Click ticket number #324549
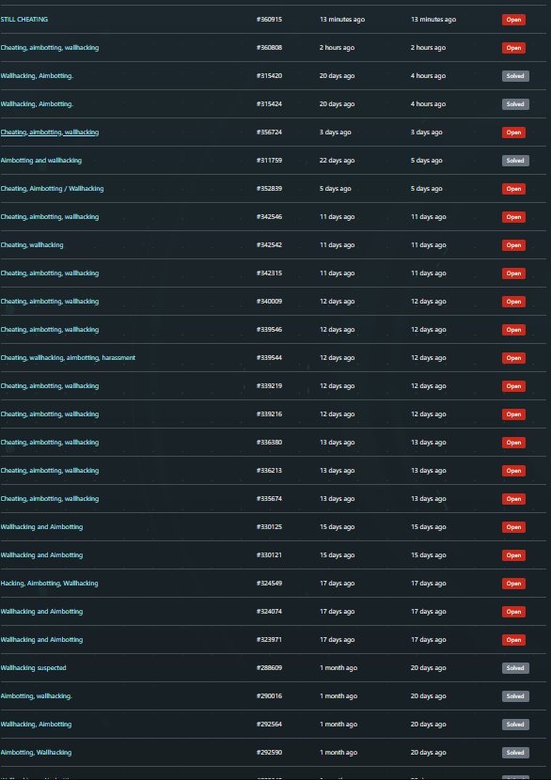 tap(269, 583)
